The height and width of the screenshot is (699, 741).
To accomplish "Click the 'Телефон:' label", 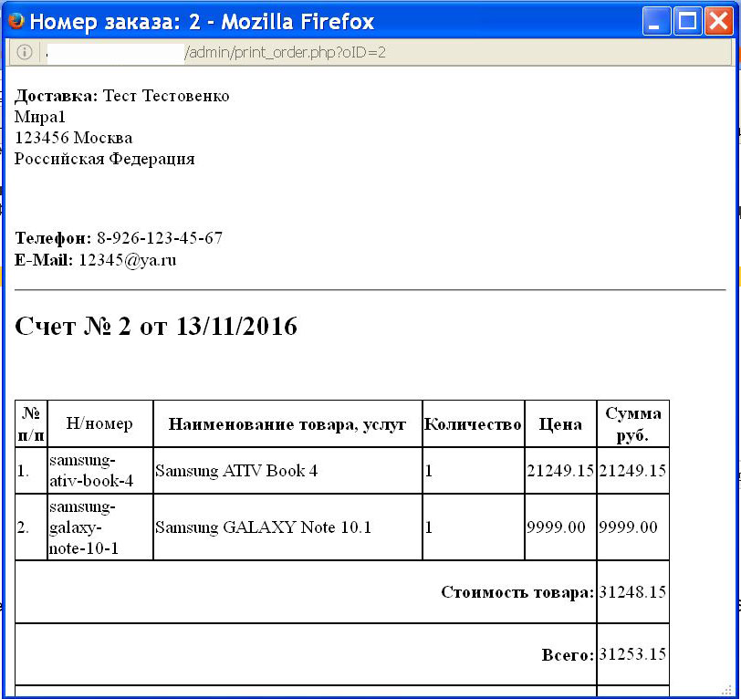I will [53, 238].
